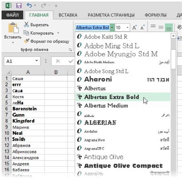Select column A header
This screenshot has height=181, width=182.
pos(28,72)
